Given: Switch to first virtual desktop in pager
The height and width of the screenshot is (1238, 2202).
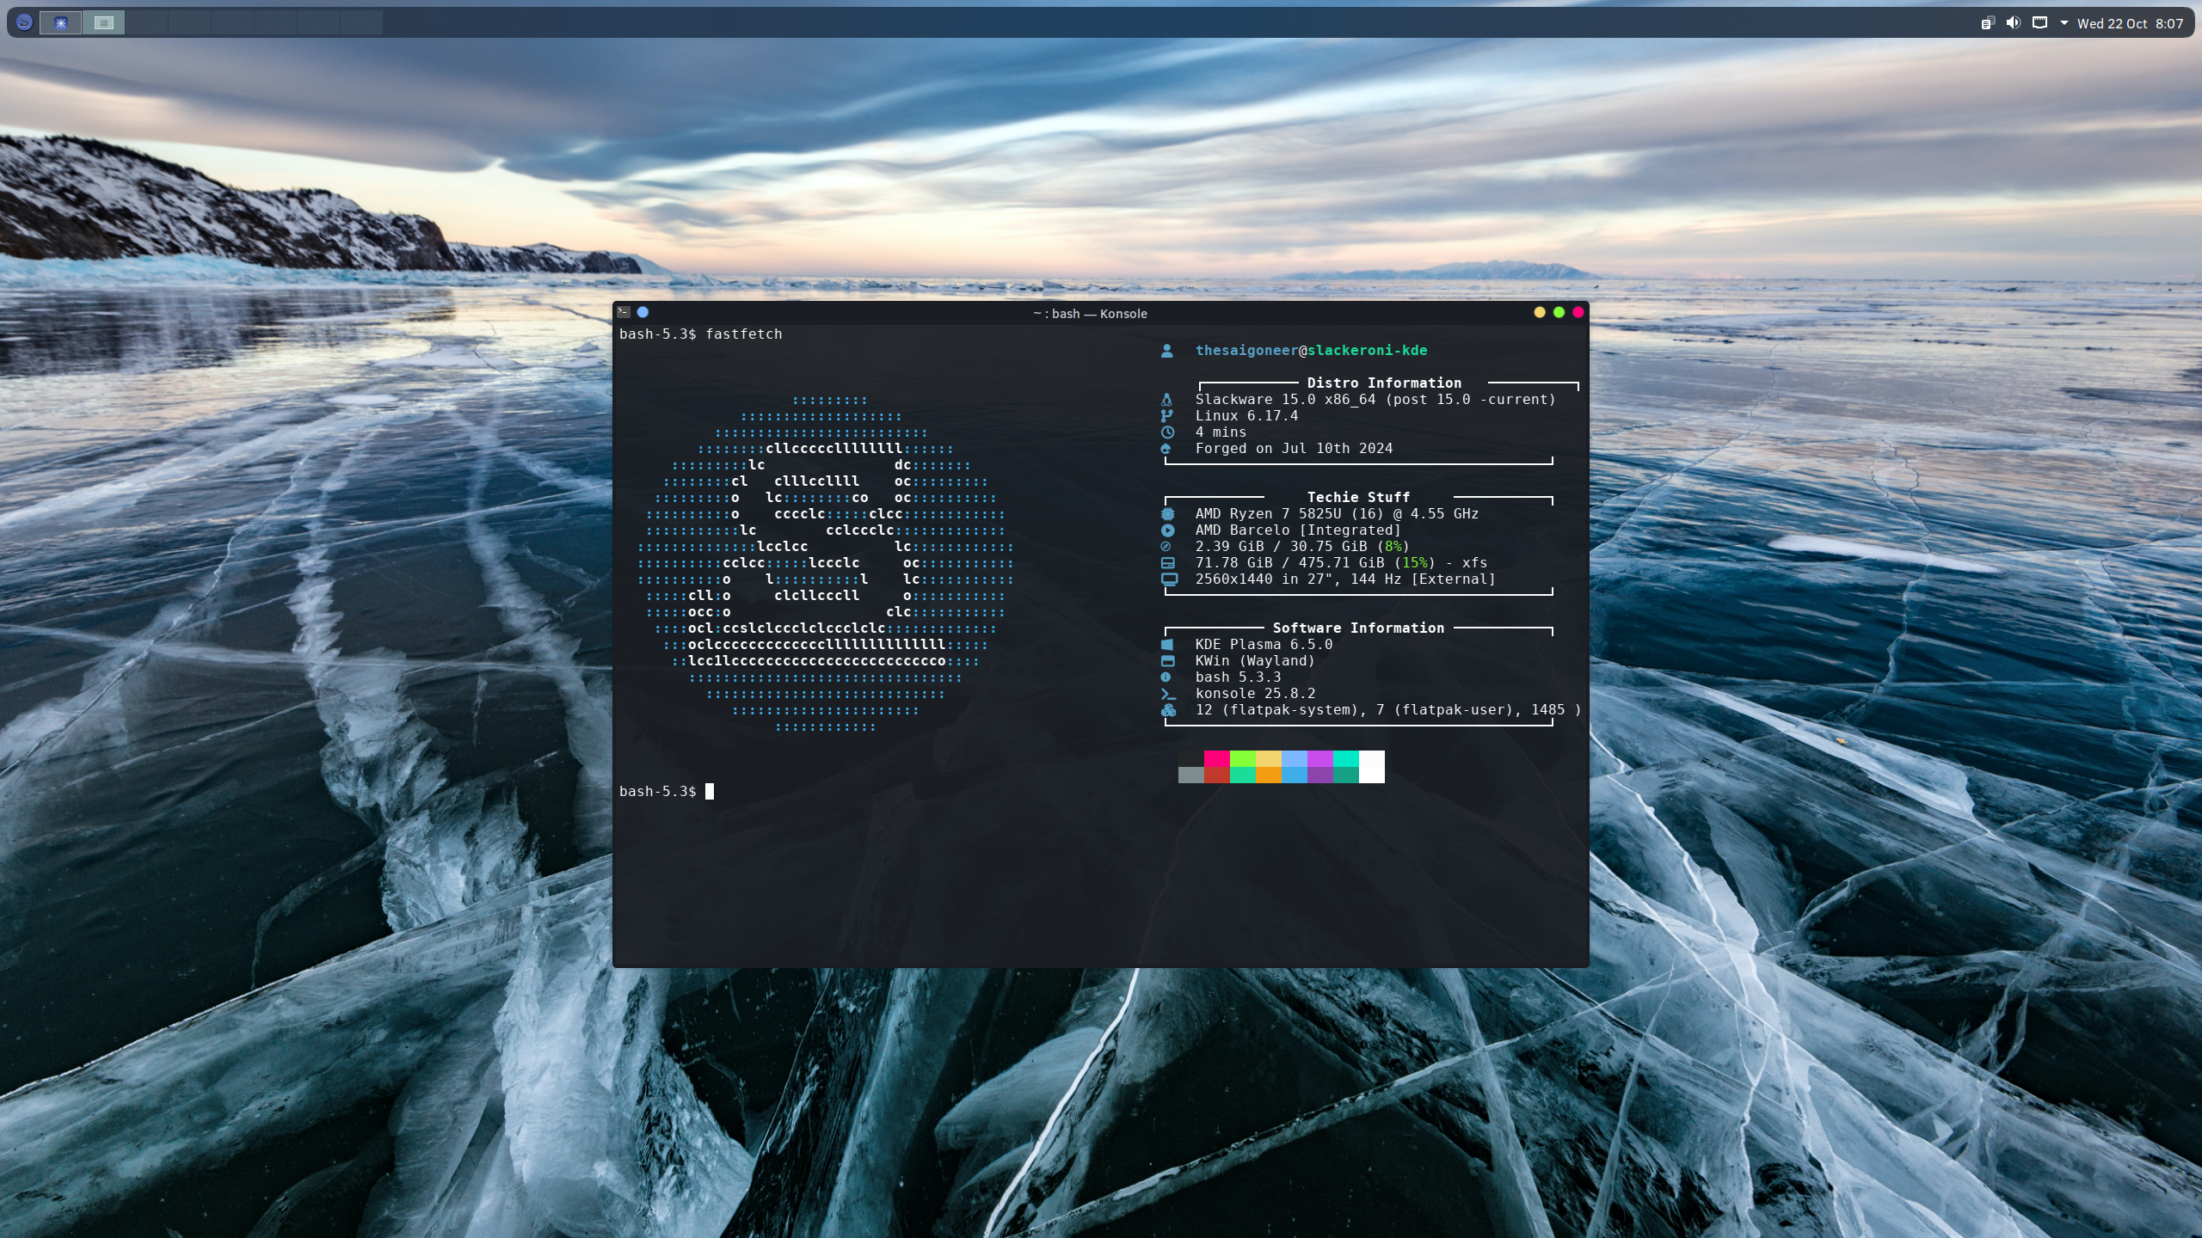Looking at the screenshot, I should coord(60,22).
